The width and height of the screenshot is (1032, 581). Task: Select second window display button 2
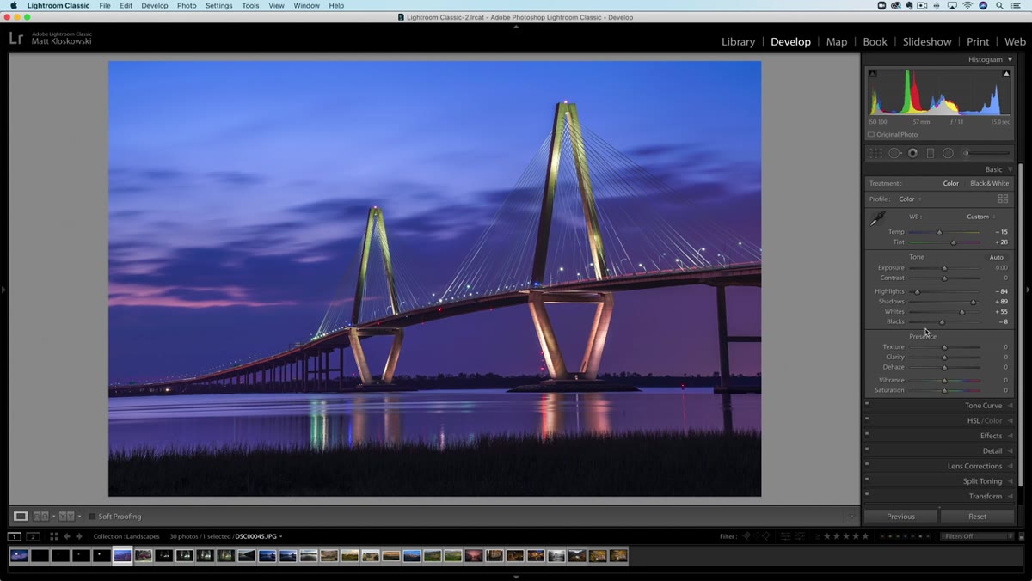tap(33, 536)
